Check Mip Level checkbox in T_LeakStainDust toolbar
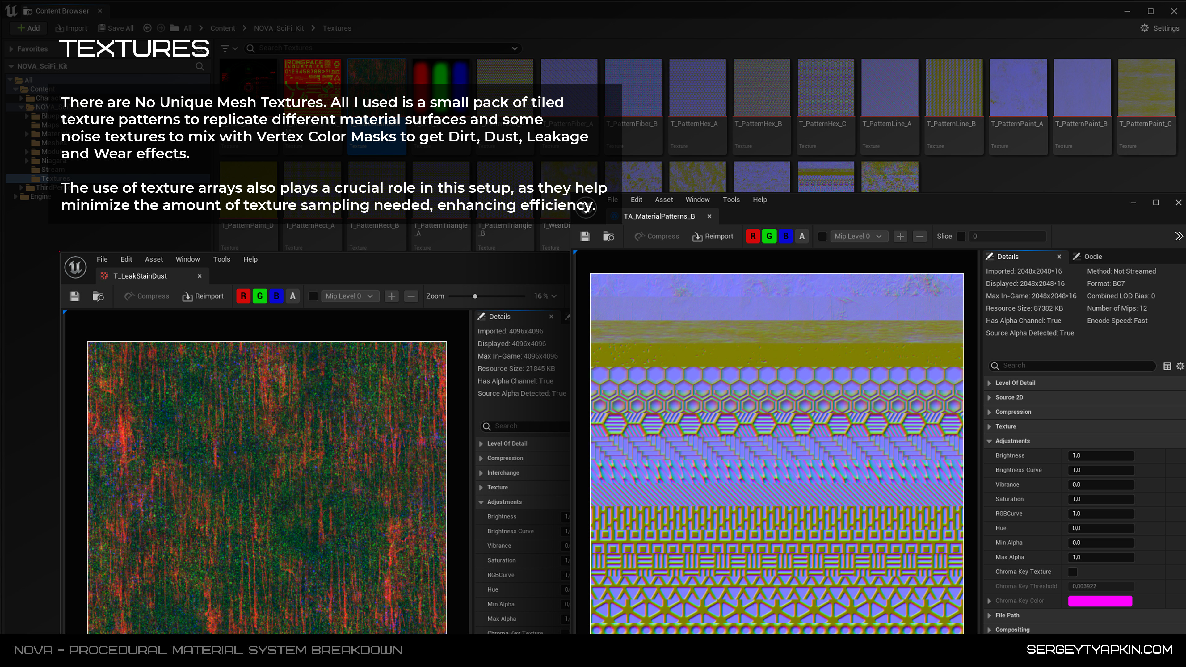The height and width of the screenshot is (667, 1186). [x=313, y=296]
